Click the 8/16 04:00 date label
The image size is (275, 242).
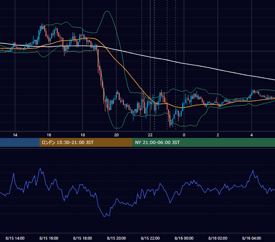point(252,238)
